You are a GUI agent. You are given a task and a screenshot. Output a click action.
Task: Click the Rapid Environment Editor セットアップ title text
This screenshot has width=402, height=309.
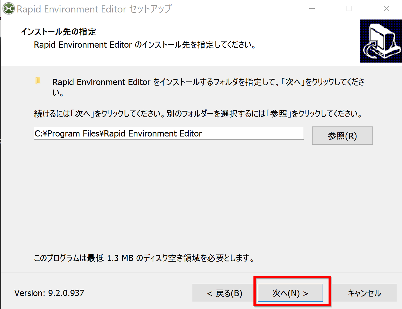pyautogui.click(x=94, y=9)
